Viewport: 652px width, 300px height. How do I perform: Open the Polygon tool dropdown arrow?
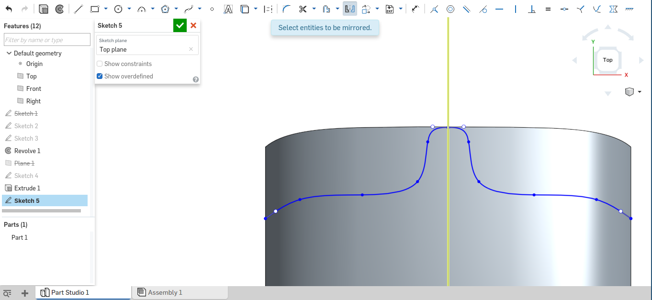176,9
